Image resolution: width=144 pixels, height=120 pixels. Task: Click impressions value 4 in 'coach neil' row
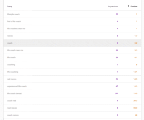117,101
